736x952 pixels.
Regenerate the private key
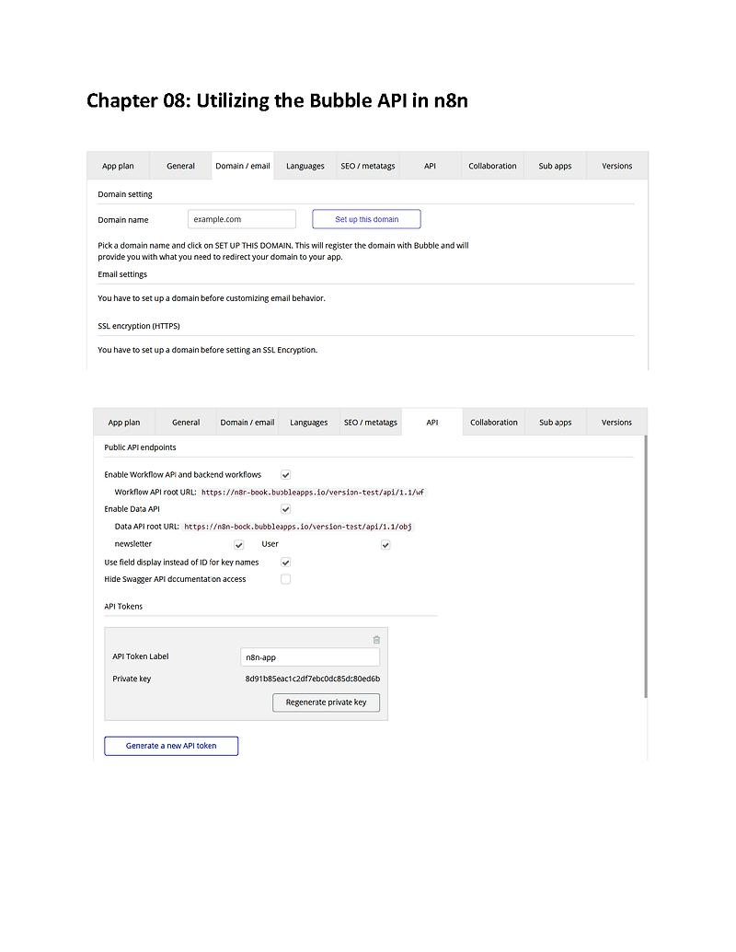[326, 702]
